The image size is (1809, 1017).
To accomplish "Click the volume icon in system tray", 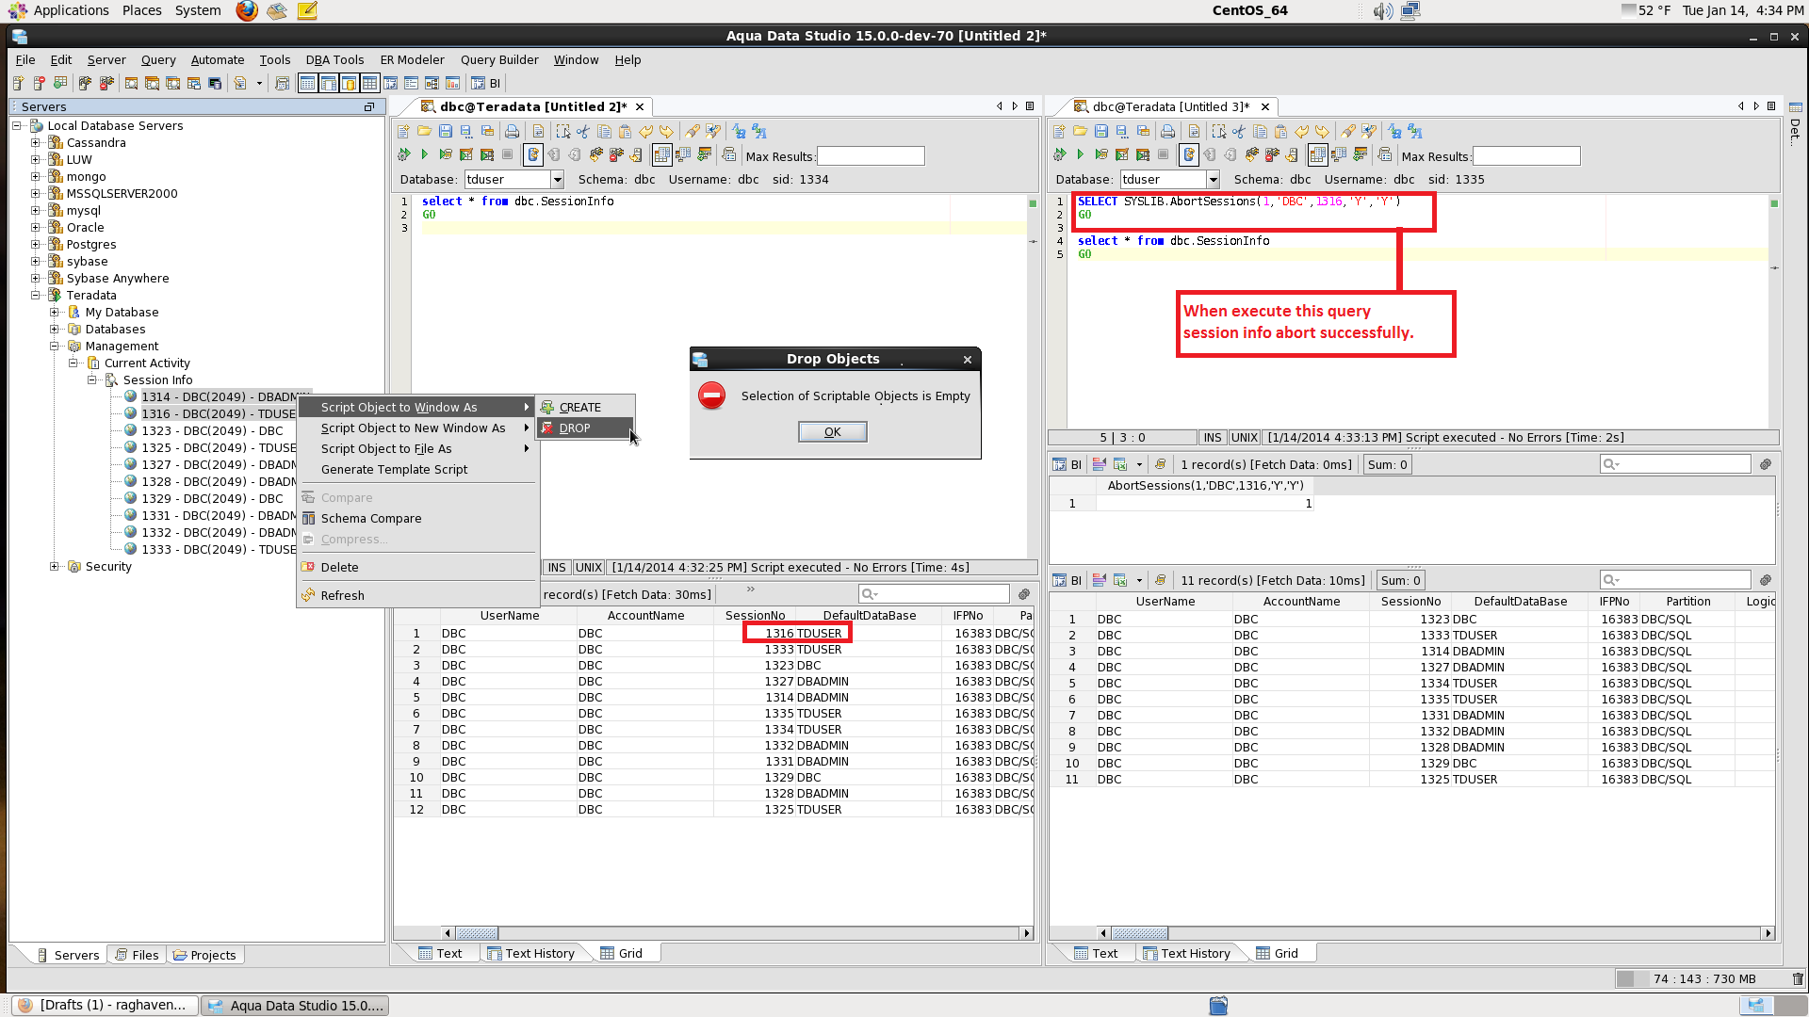I will [x=1382, y=11].
